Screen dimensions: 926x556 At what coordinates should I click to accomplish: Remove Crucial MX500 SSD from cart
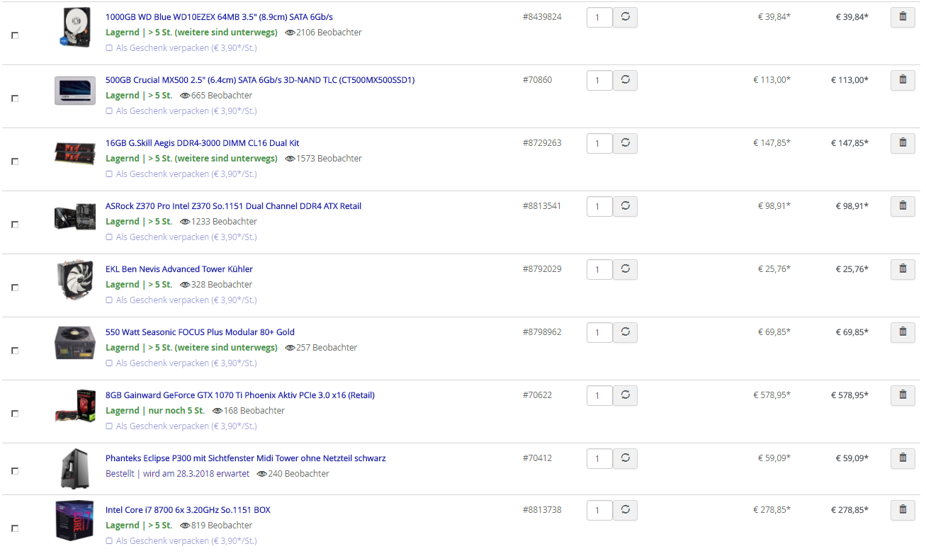[903, 80]
